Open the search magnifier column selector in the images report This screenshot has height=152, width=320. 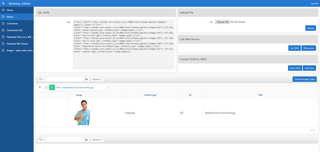42,79
